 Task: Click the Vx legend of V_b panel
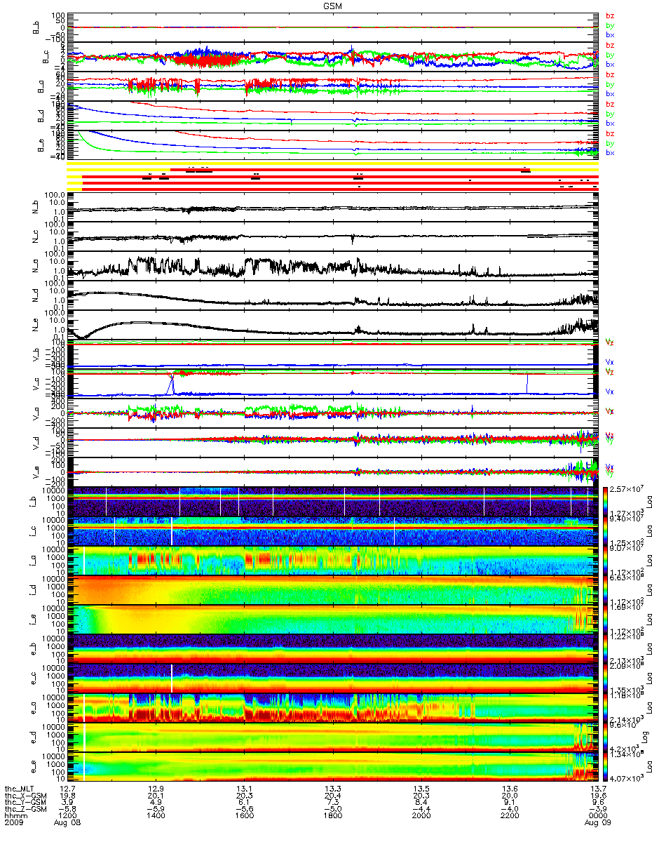609,363
